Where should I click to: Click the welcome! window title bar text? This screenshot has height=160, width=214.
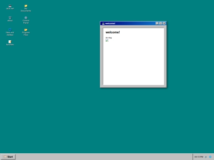click(x=110, y=23)
